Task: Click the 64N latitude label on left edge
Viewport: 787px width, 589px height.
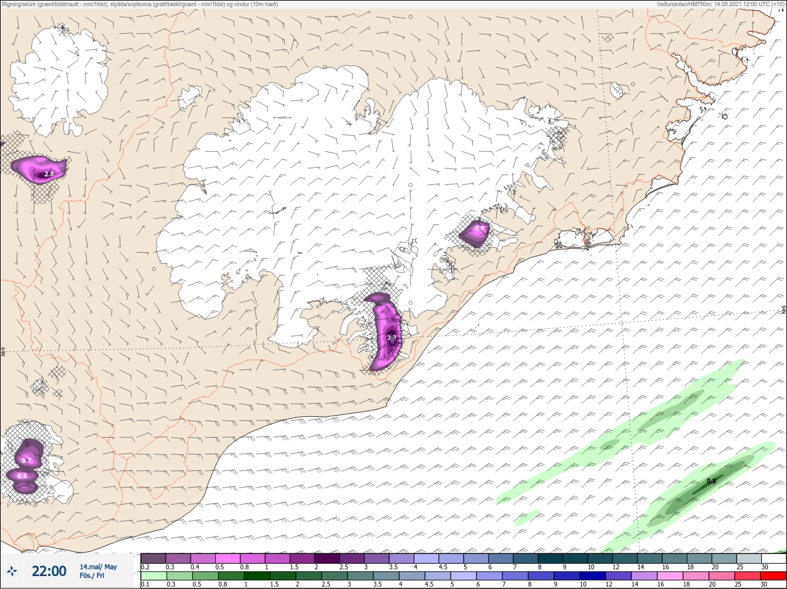Action: [x=3, y=353]
